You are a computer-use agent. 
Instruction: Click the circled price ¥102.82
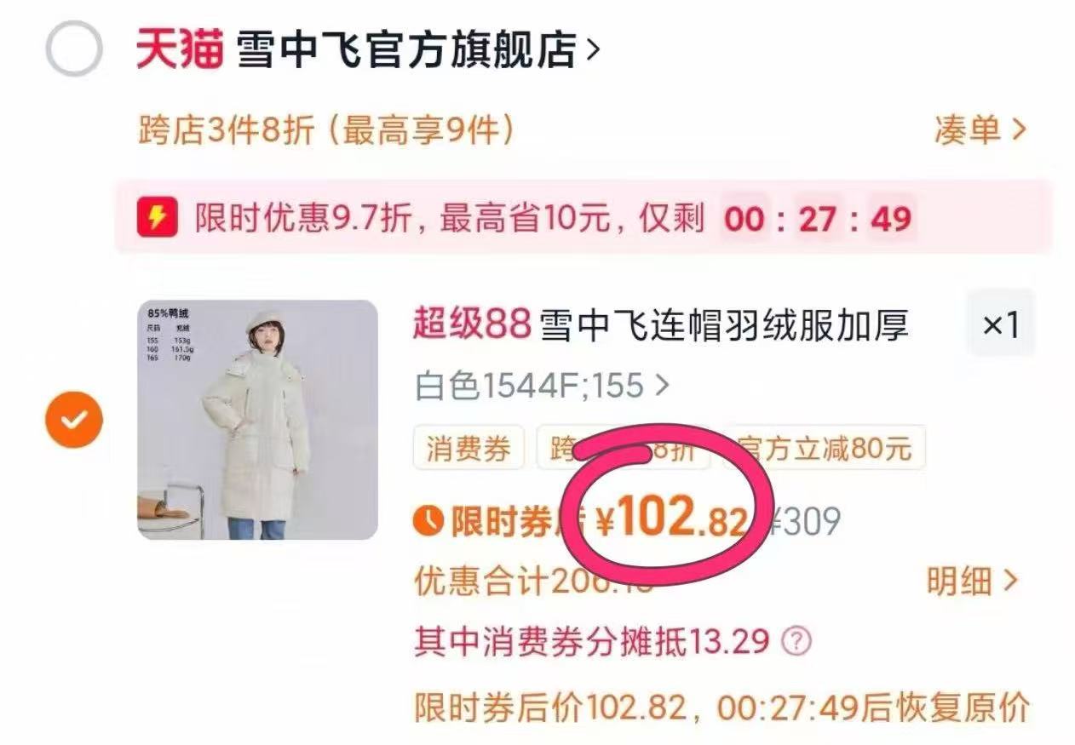tap(673, 519)
